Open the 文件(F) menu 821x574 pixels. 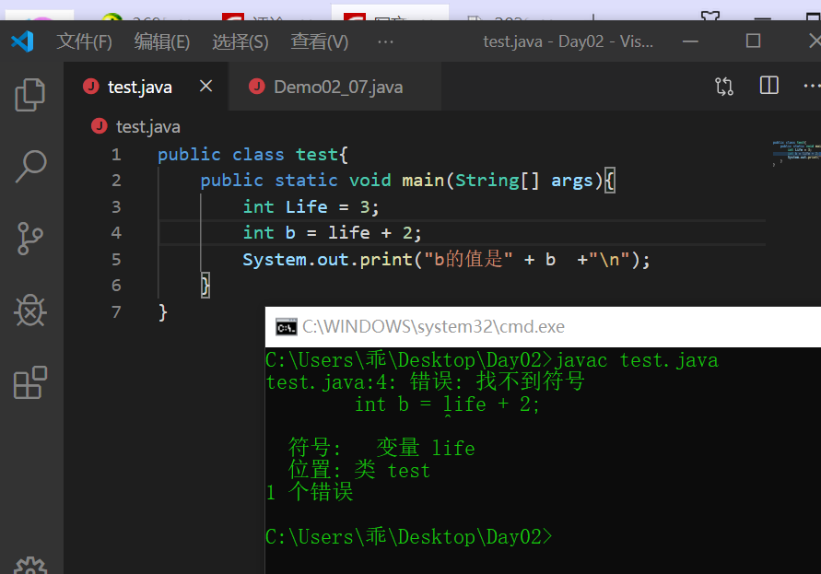(85, 41)
